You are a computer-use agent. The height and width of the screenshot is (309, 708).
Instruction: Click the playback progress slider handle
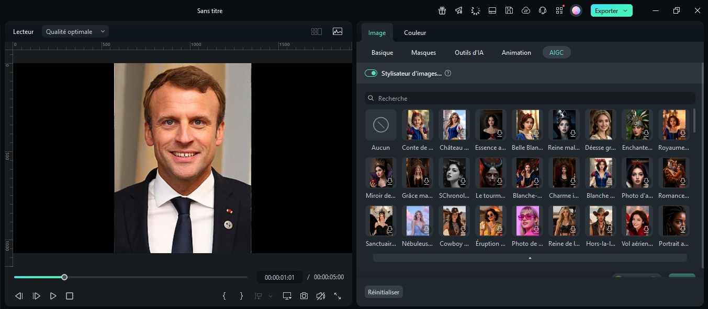(x=64, y=277)
